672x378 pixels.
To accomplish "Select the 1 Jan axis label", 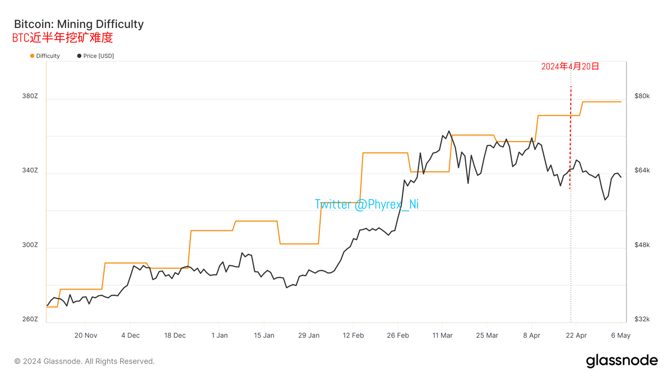I will click(220, 335).
